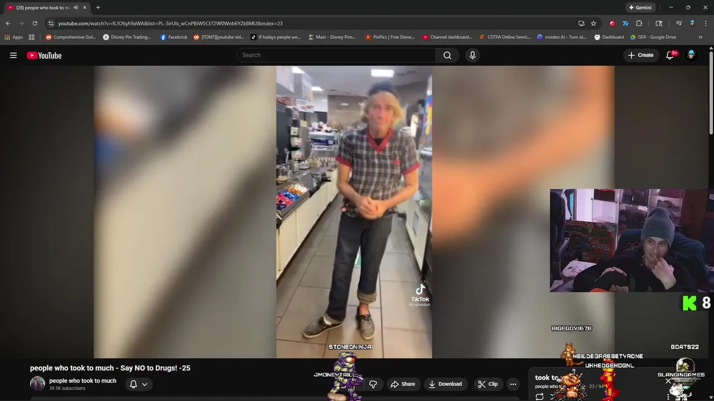The width and height of the screenshot is (714, 401).
Task: Open Gemini from the title bar
Action: pyautogui.click(x=640, y=8)
